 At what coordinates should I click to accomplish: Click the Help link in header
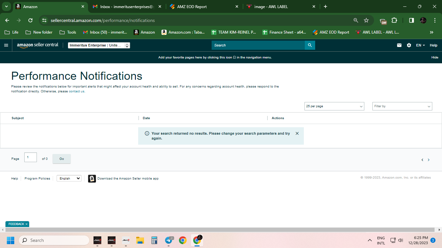(x=434, y=45)
